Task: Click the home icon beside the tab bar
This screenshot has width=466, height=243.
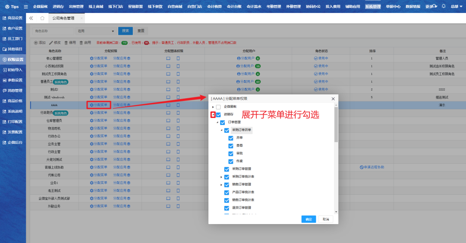Action: pyautogui.click(x=42, y=18)
